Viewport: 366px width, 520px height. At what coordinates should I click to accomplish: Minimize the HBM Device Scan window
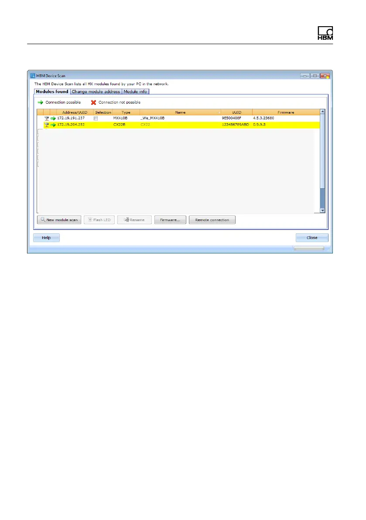(x=305, y=76)
